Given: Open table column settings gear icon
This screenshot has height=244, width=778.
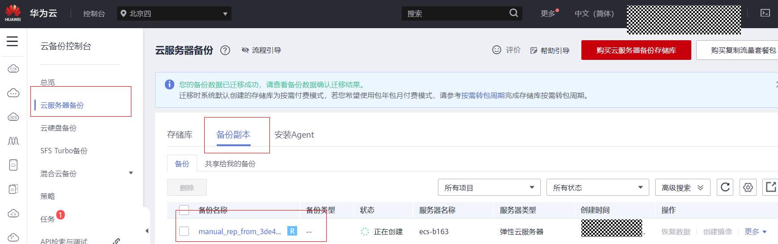Looking at the screenshot, I should [748, 187].
